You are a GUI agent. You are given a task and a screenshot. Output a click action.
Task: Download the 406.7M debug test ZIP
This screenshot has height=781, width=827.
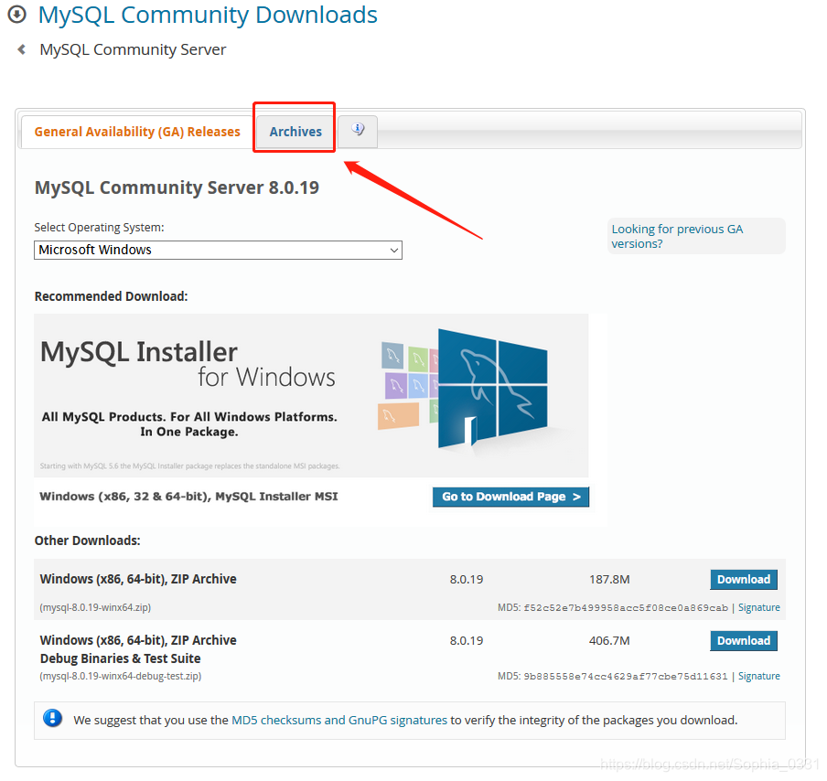(x=743, y=641)
